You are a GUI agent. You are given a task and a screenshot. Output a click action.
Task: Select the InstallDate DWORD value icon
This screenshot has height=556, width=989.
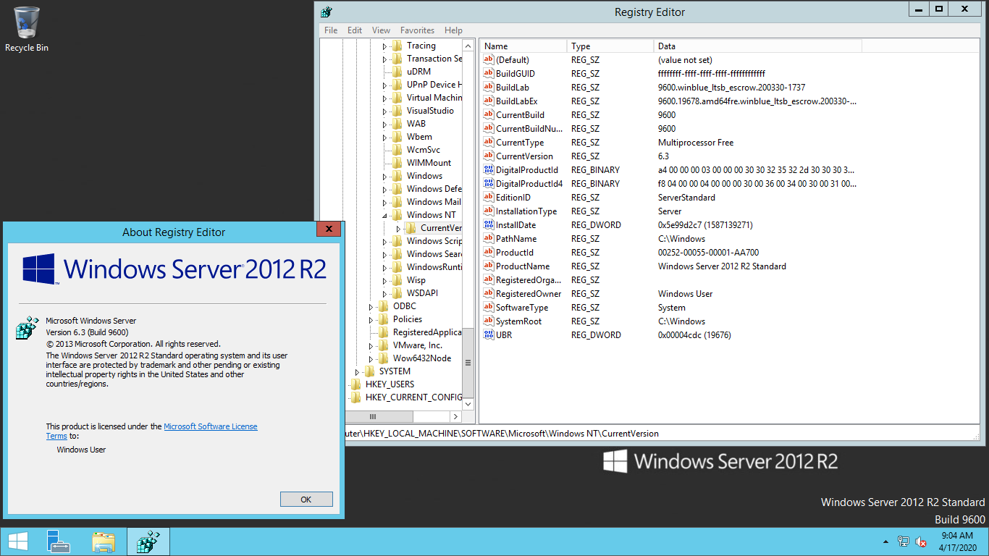click(489, 225)
